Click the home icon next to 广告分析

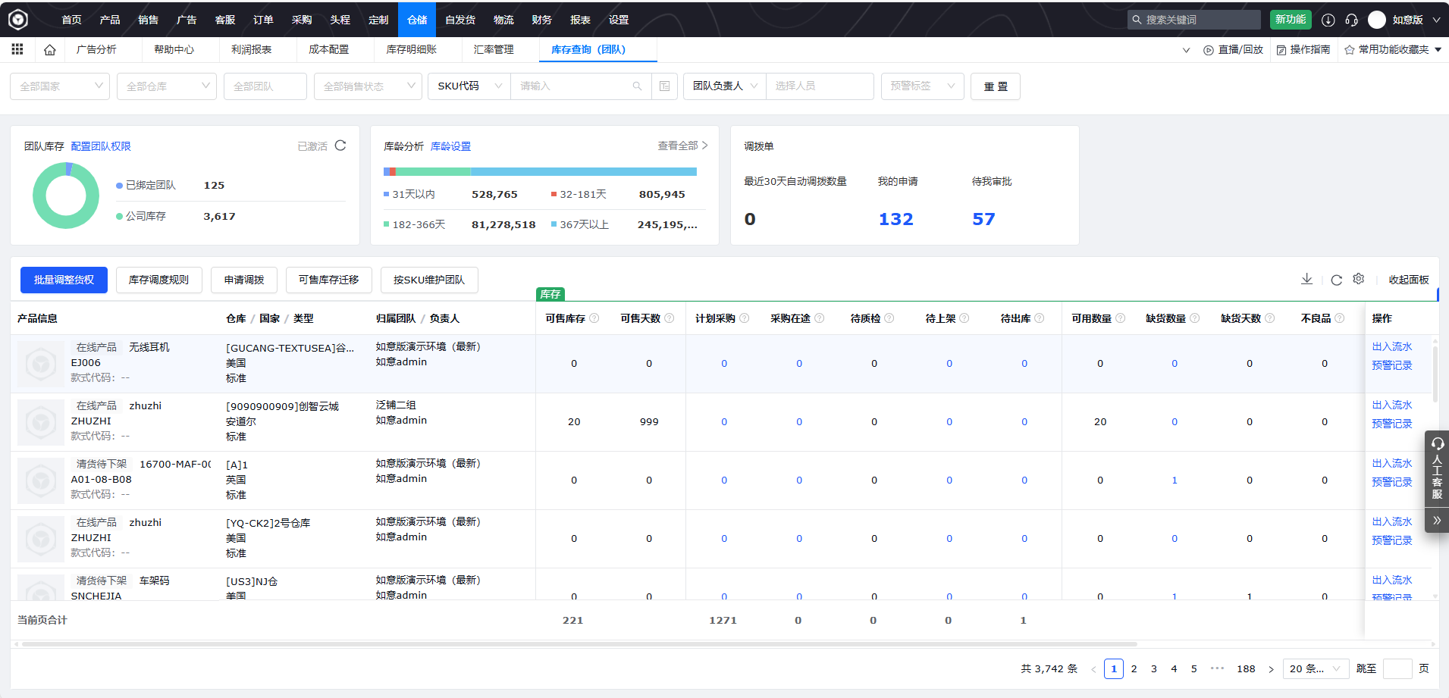(49, 49)
